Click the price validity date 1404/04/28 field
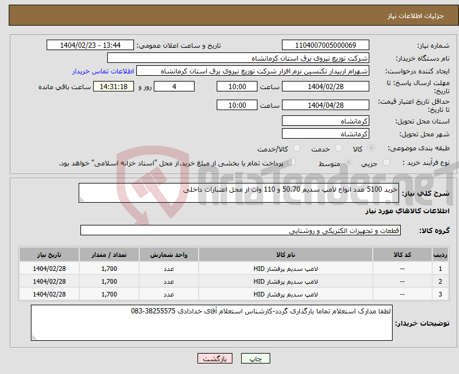This screenshot has height=374, width=459. [x=325, y=105]
